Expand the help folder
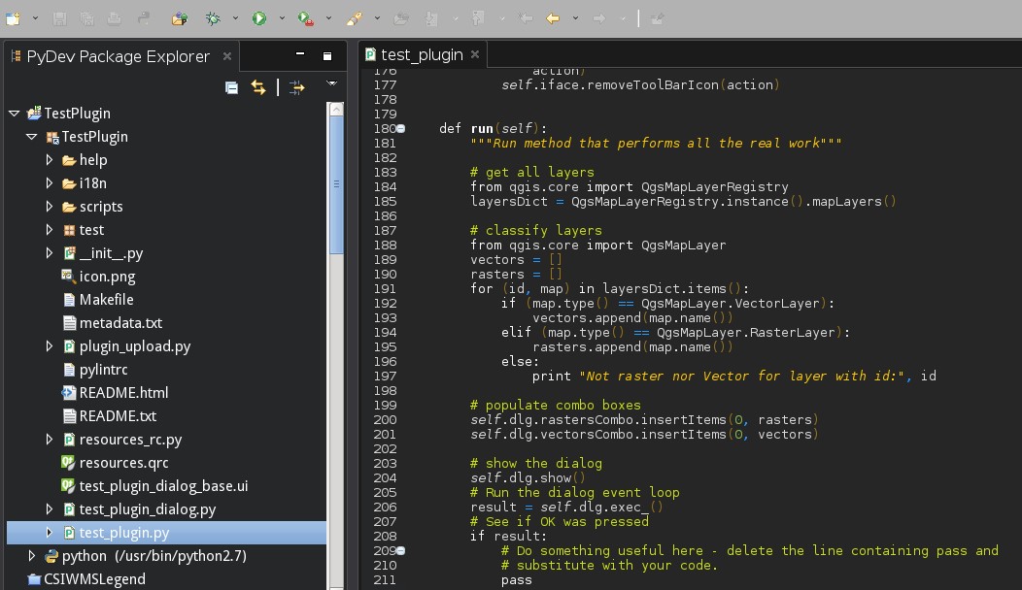The image size is (1022, 590). tap(50, 159)
